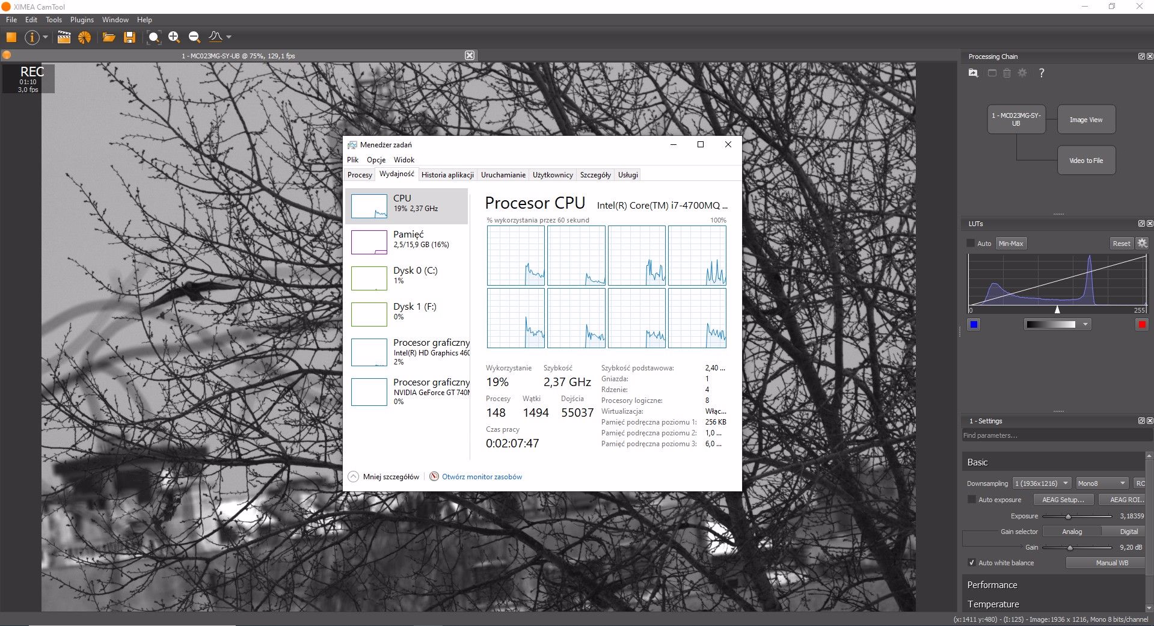Click the zoom in magnifier icon
This screenshot has width=1154, height=626.
point(174,37)
